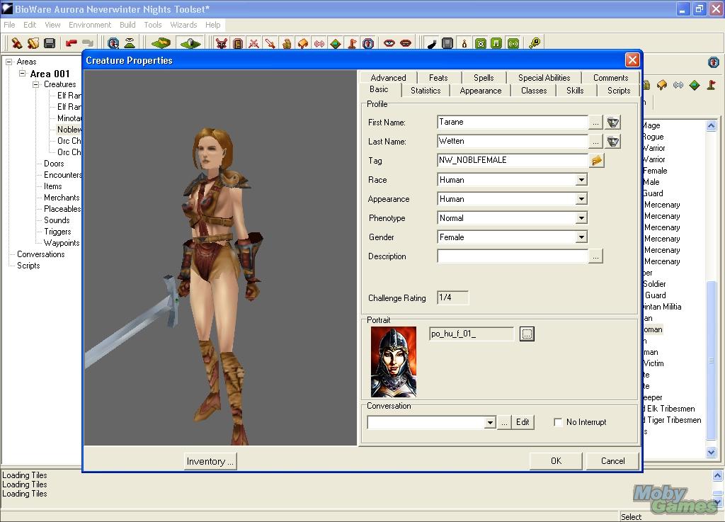Enable the No Interrupt checkbox
The width and height of the screenshot is (725, 522).
pyautogui.click(x=558, y=422)
